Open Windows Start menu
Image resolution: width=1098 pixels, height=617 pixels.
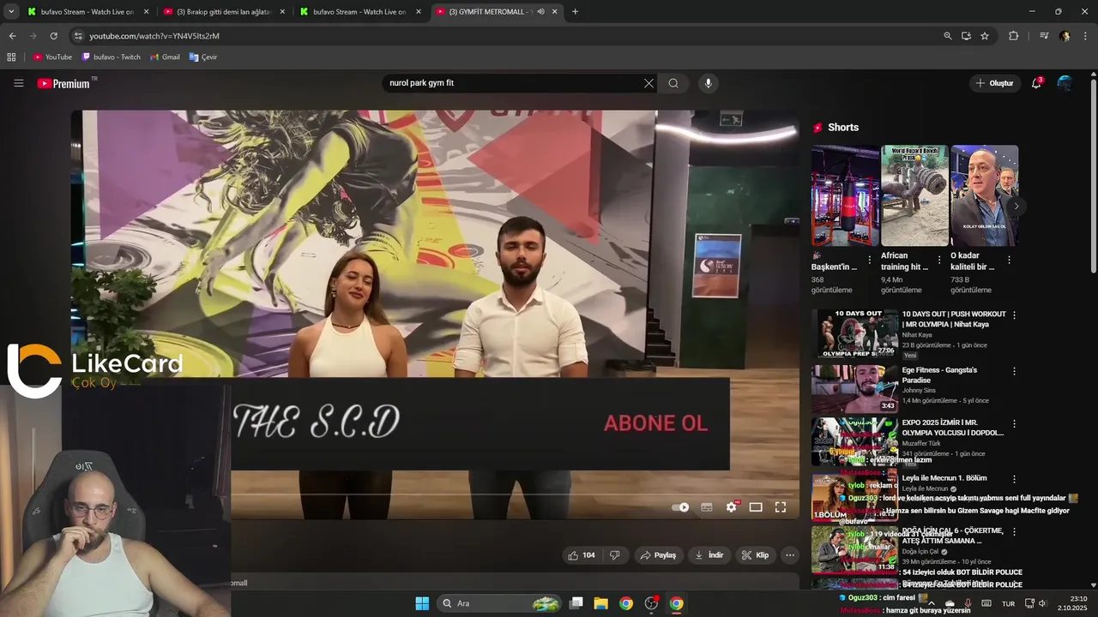[x=422, y=603]
